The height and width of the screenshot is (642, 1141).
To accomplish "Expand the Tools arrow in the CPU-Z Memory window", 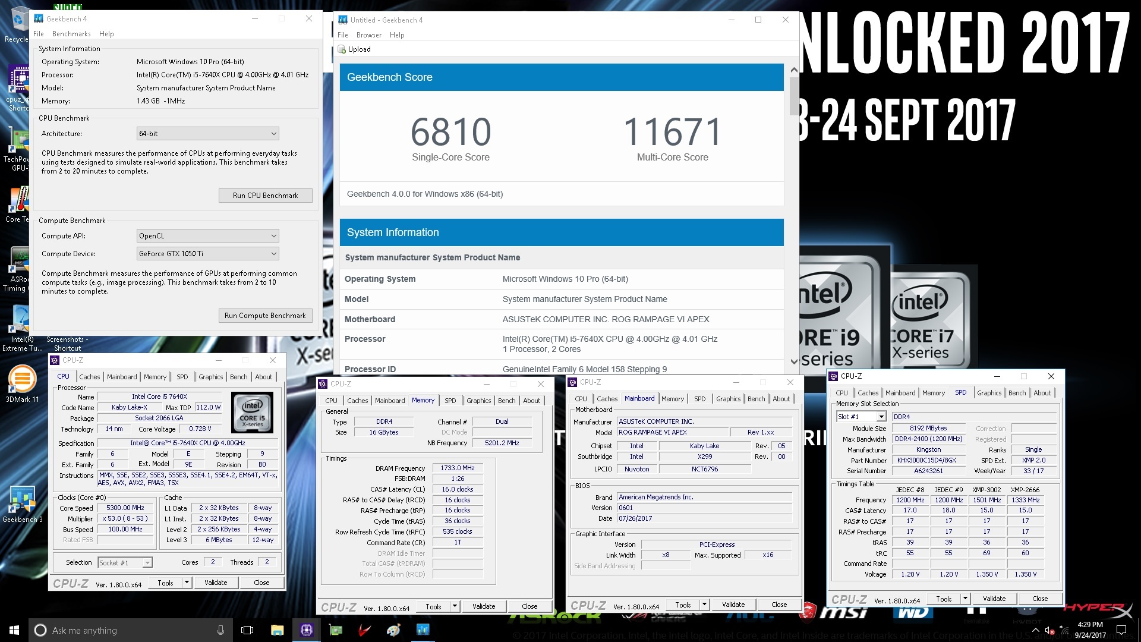I will point(455,606).
